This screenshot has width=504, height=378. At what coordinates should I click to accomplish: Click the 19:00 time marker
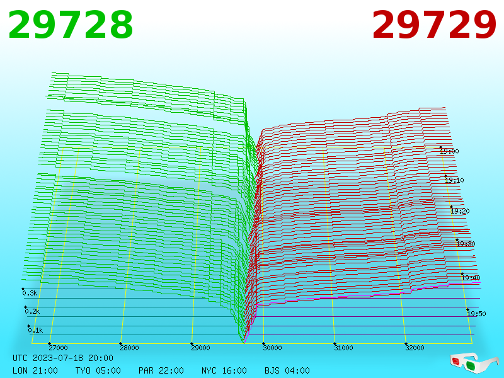tap(449, 151)
